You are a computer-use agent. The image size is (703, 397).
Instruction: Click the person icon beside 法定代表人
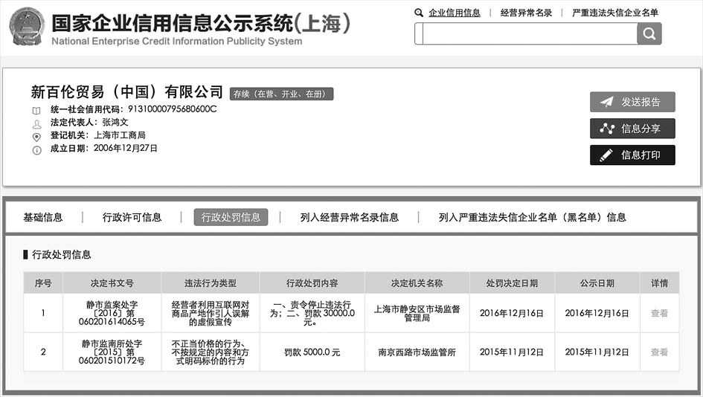click(36, 123)
